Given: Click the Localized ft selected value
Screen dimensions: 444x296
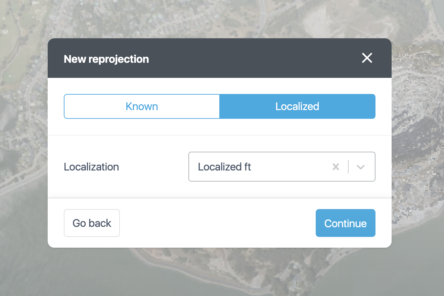Looking at the screenshot, I should pos(224,167).
